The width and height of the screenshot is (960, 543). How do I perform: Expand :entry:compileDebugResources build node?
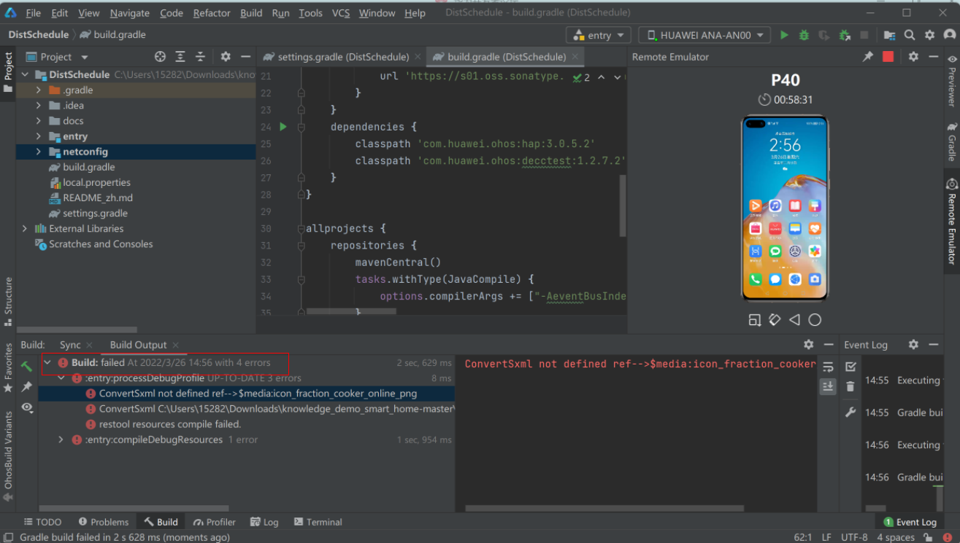[x=61, y=440]
